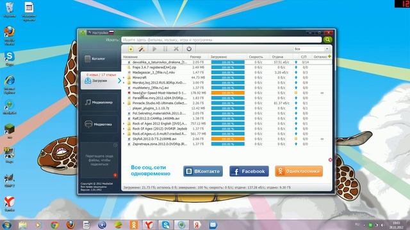Open the Загрузки sidebar section

click(101, 80)
